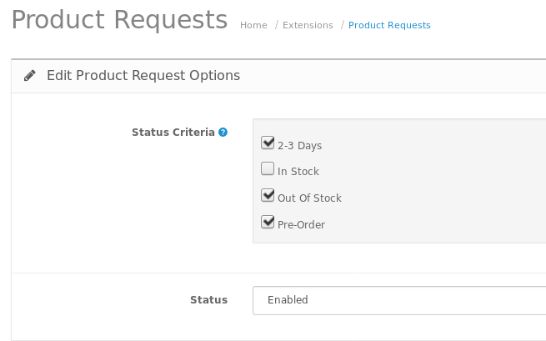Enable the In Stock checkbox
Image resolution: width=546 pixels, height=341 pixels.
tap(268, 169)
